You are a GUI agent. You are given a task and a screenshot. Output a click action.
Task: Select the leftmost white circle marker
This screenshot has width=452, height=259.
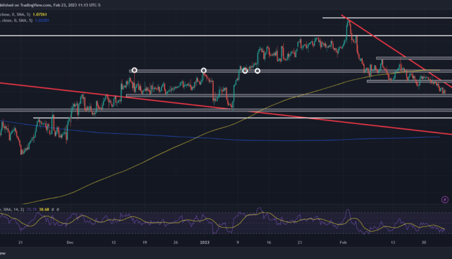pos(134,70)
